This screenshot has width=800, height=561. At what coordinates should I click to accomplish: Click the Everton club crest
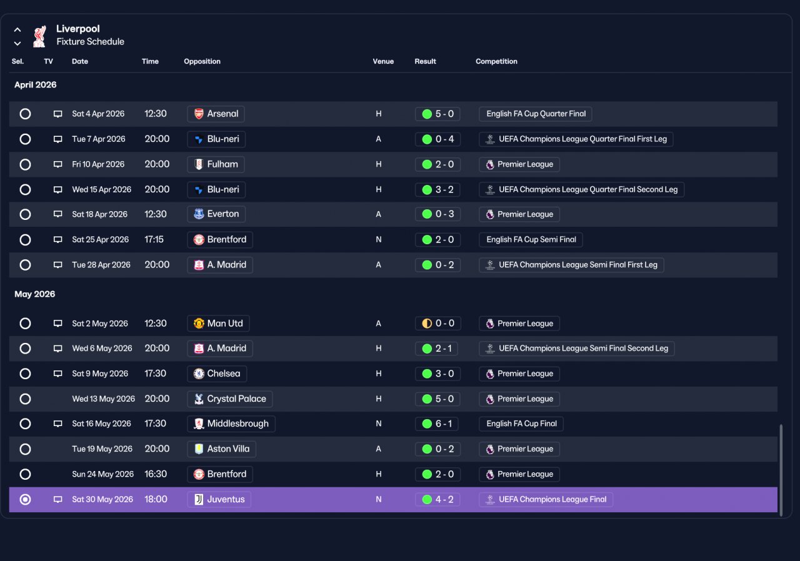tap(199, 214)
